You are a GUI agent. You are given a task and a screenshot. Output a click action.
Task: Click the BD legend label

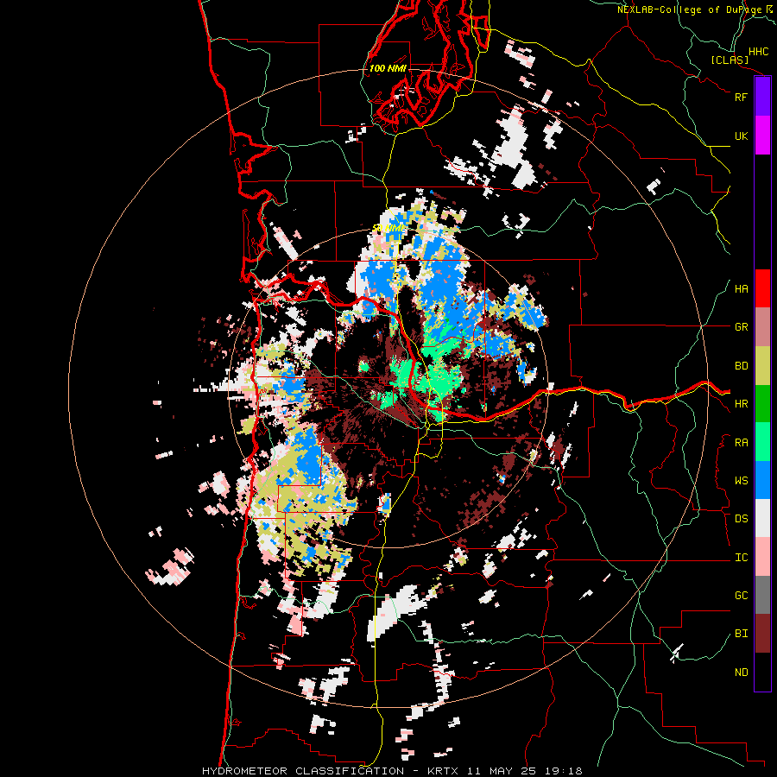741,366
